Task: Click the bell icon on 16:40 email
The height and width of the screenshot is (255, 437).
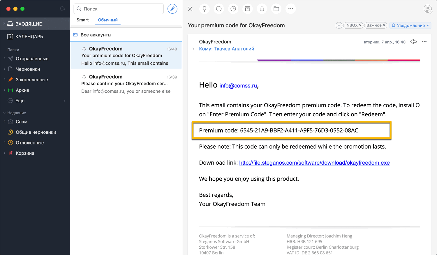Action: point(84,49)
